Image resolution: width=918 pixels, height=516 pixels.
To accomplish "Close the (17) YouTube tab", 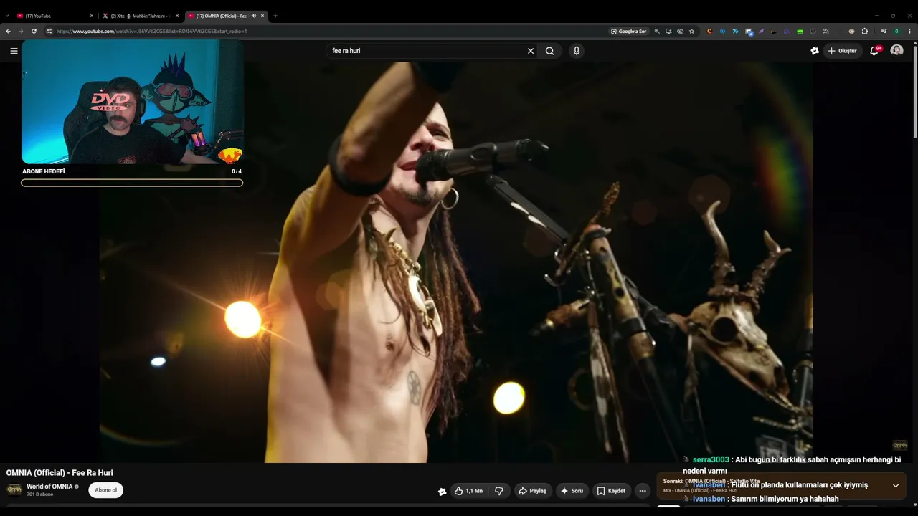I will pyautogui.click(x=92, y=16).
